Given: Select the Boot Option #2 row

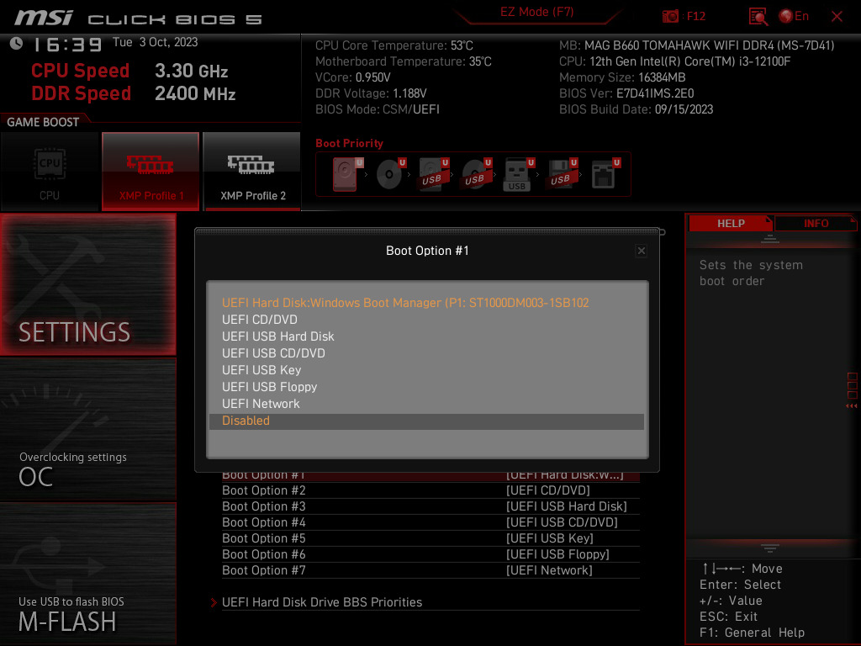Looking at the screenshot, I should [430, 490].
